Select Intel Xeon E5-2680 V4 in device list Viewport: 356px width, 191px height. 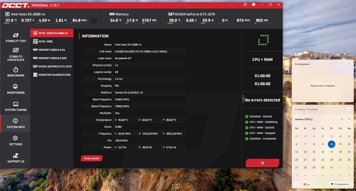52,33
